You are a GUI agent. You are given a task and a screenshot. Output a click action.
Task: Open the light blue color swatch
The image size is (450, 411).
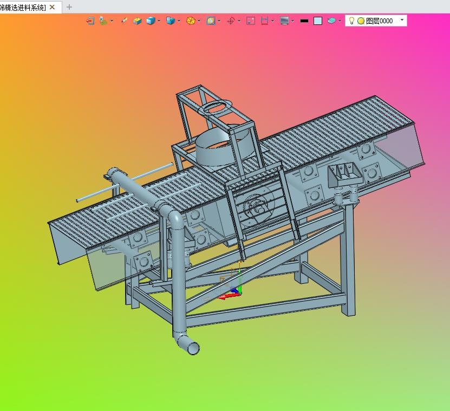click(318, 21)
